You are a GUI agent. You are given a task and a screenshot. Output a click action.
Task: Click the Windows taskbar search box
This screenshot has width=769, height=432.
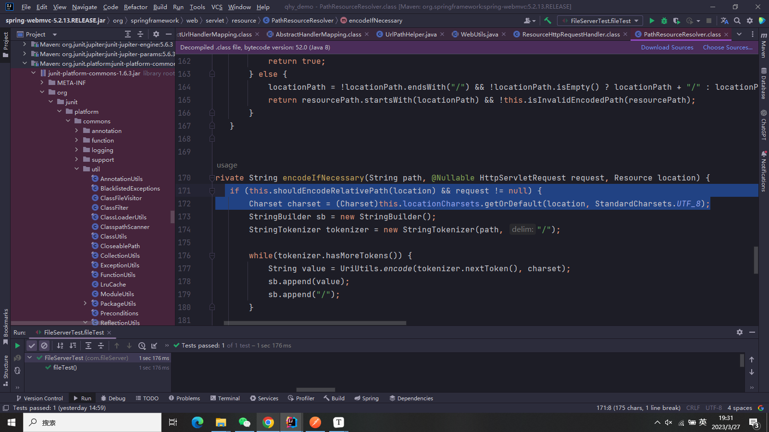point(92,422)
